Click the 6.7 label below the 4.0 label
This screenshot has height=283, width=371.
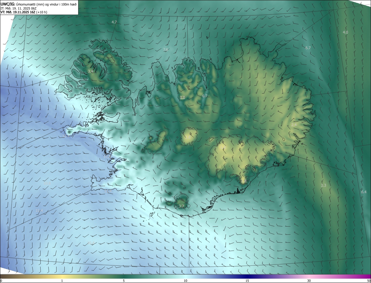click(308, 48)
